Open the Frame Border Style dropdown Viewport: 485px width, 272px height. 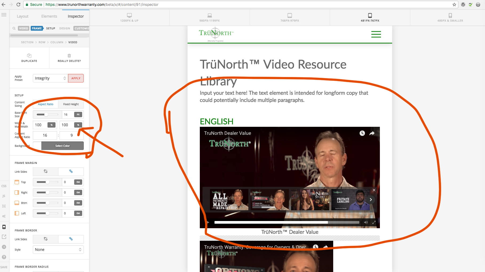click(x=58, y=250)
